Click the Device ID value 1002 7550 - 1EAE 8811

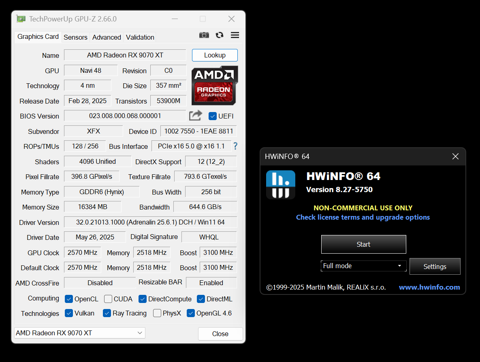[x=198, y=131]
